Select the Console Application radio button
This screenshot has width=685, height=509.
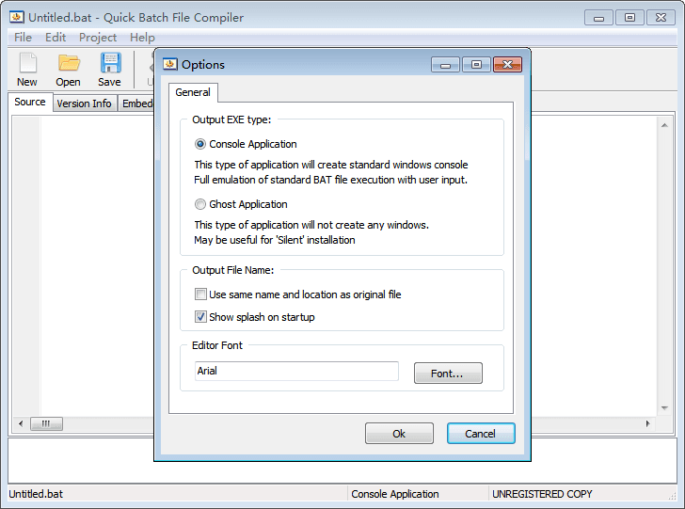pos(200,144)
